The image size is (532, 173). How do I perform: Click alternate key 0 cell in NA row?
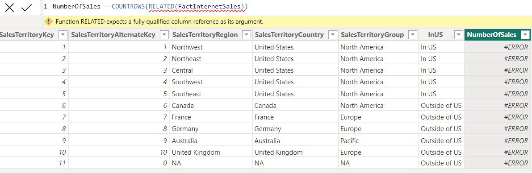click(119, 163)
